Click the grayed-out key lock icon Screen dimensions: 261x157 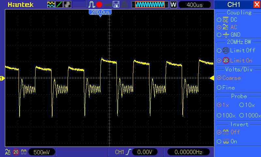[x=108, y=5]
